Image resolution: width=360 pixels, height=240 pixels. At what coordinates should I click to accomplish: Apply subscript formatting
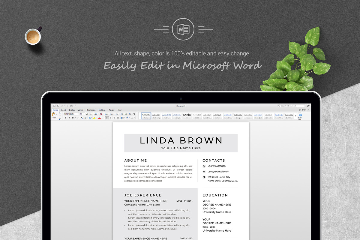82,118
